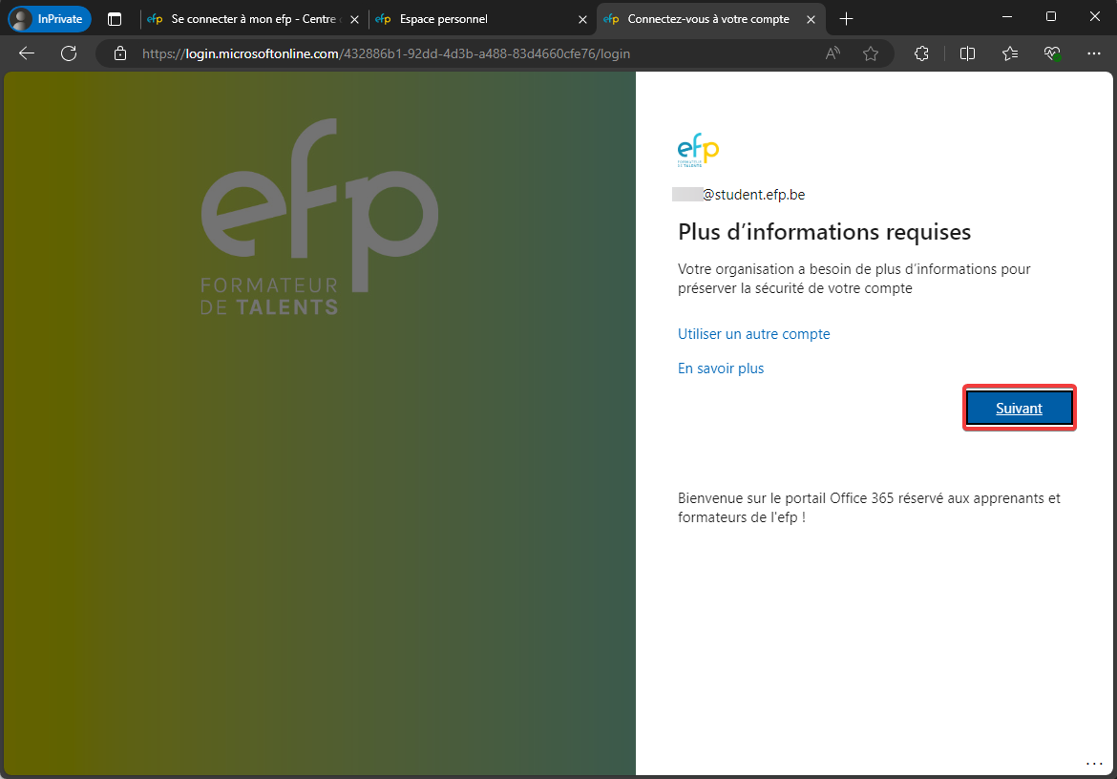The image size is (1117, 779).
Task: Add this page to favorites with the star icon
Action: [871, 53]
